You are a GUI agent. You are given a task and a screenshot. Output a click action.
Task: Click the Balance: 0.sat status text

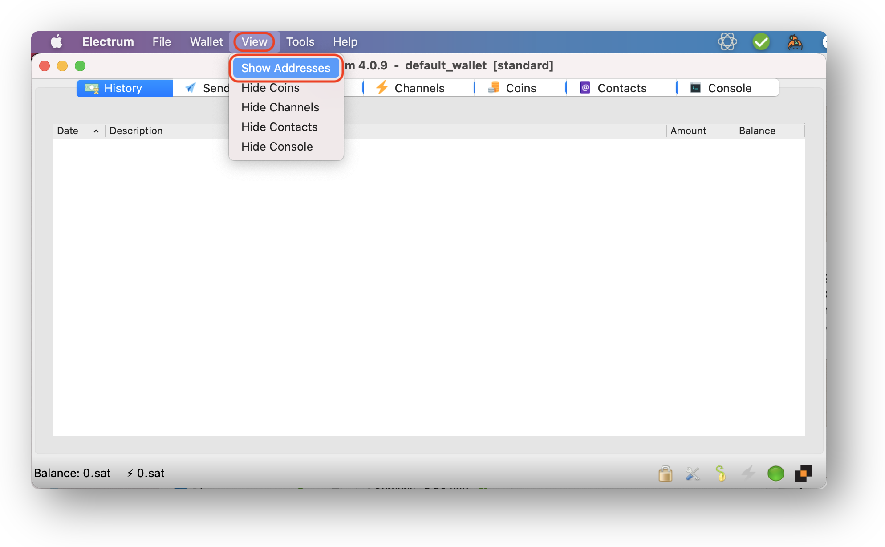(72, 473)
